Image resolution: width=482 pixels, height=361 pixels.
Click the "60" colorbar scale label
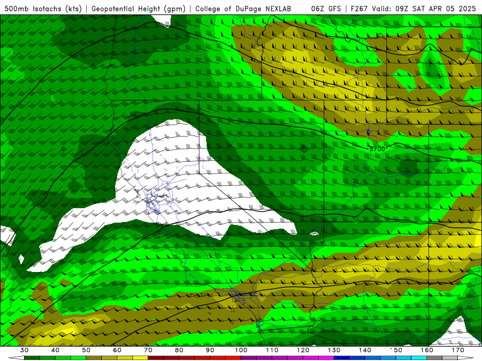point(117,350)
